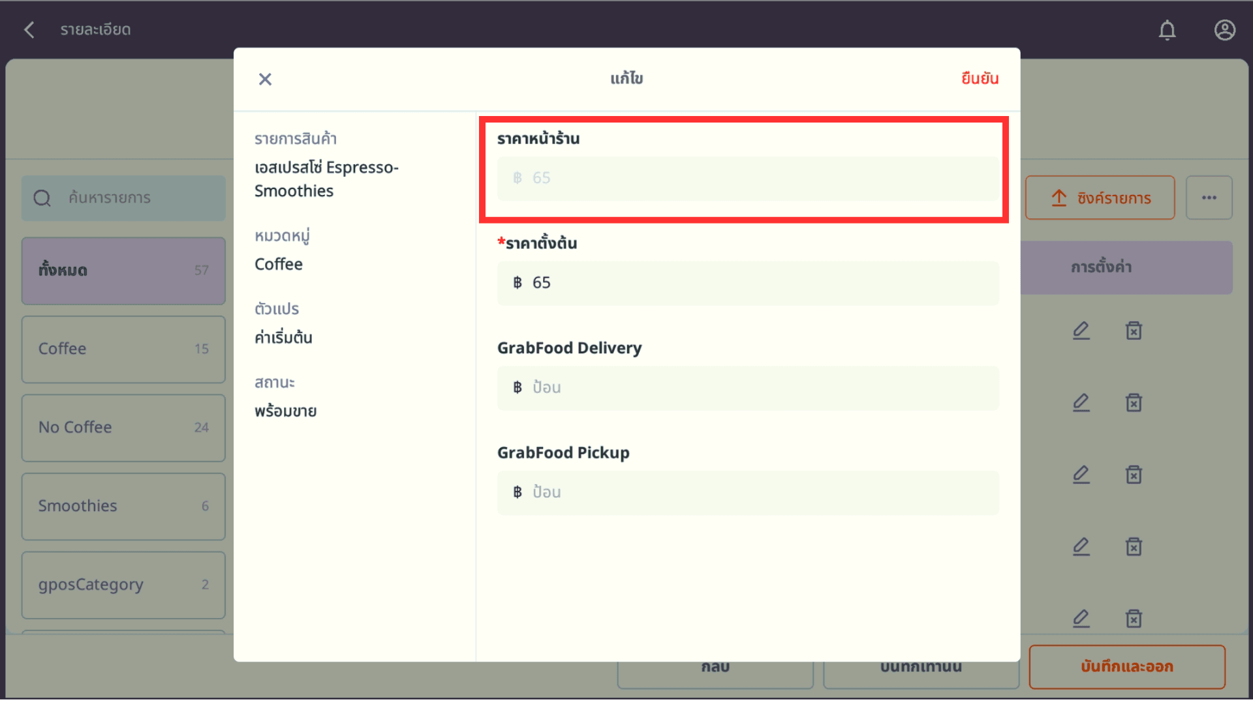Click the GrabFood Delivery price field
The height and width of the screenshot is (704, 1253).
click(x=748, y=388)
